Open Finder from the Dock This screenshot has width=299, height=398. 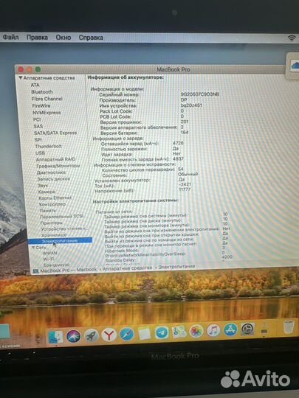(x=55, y=338)
